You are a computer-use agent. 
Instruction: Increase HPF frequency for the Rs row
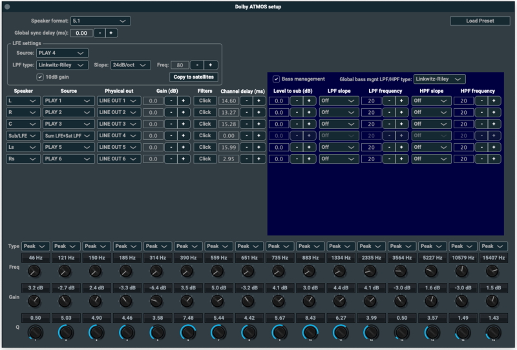coord(494,159)
